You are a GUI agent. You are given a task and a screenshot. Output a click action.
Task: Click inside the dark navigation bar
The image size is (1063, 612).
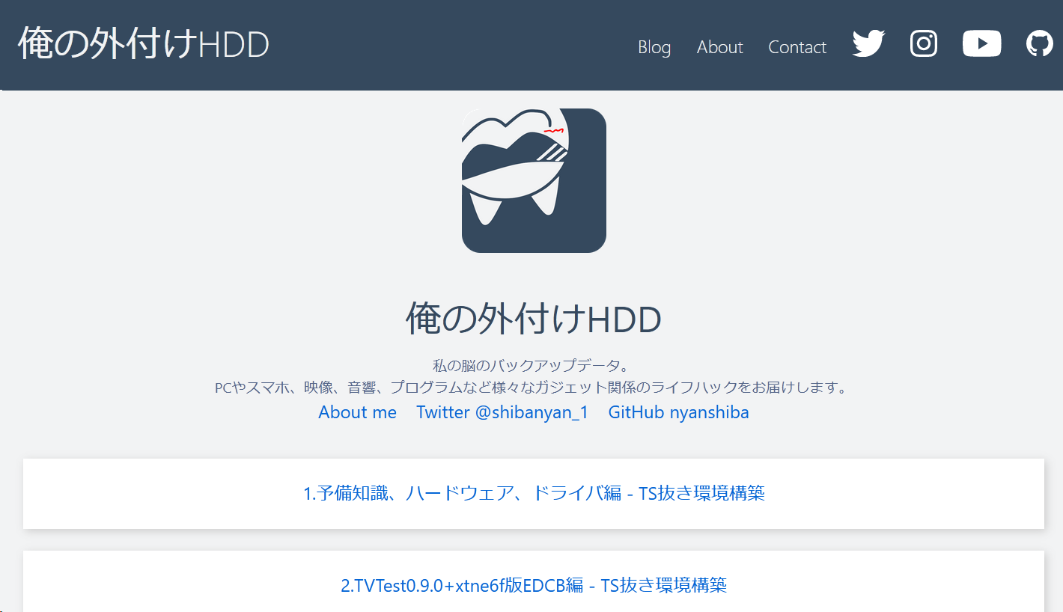tap(449, 45)
